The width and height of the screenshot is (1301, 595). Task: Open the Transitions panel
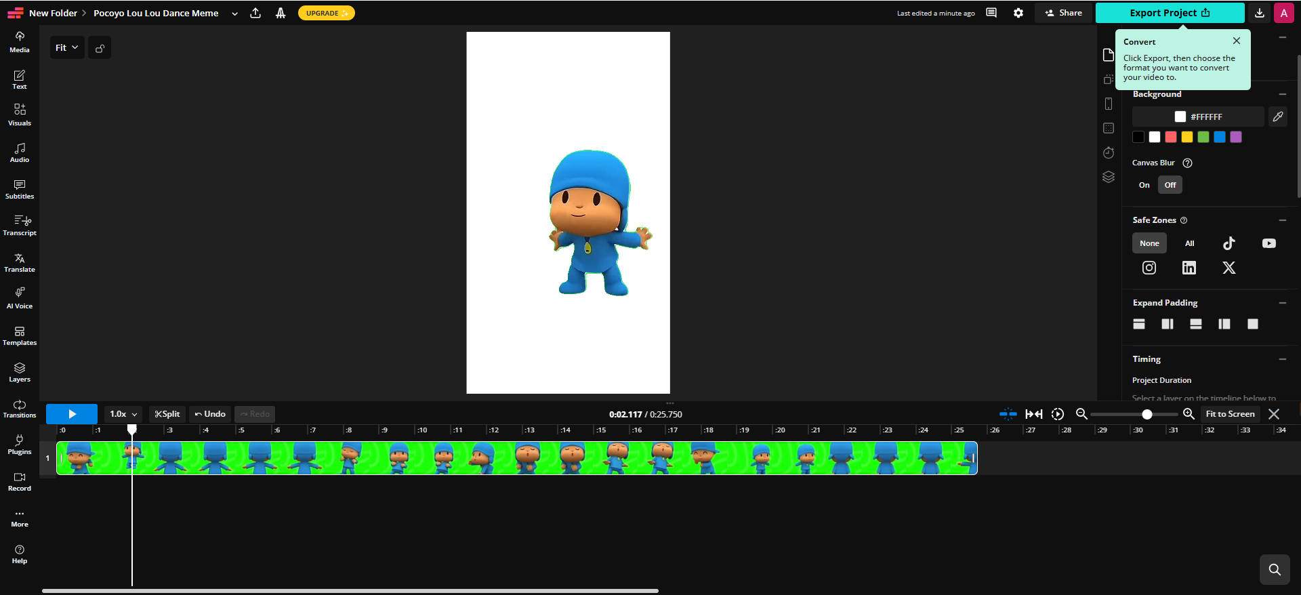[x=19, y=408]
